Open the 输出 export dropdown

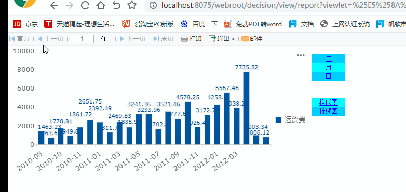[222, 39]
